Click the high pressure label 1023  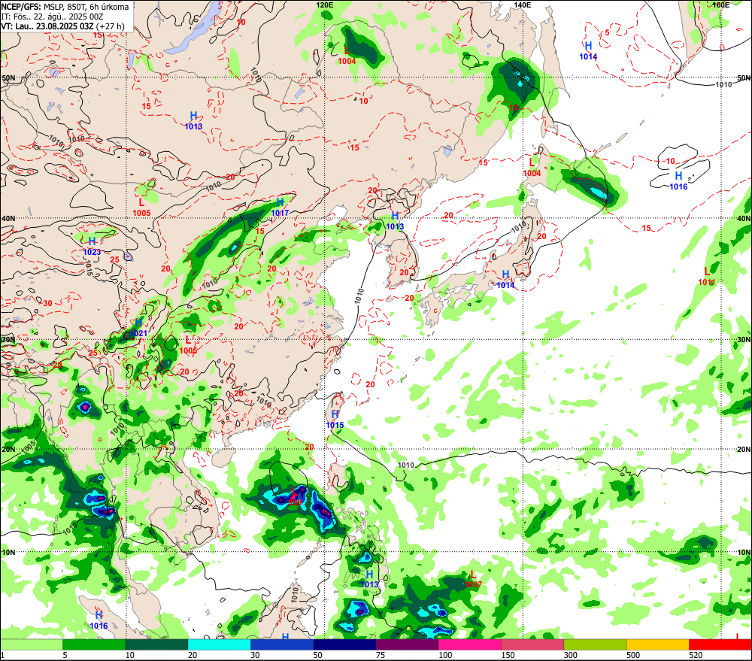(92, 252)
